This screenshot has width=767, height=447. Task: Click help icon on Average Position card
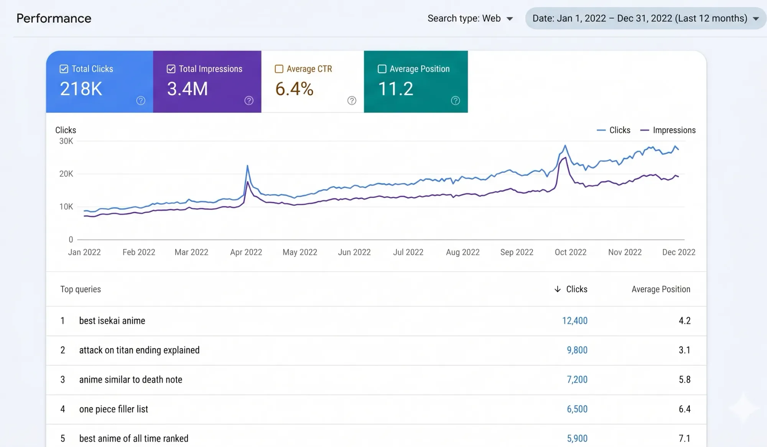455,101
